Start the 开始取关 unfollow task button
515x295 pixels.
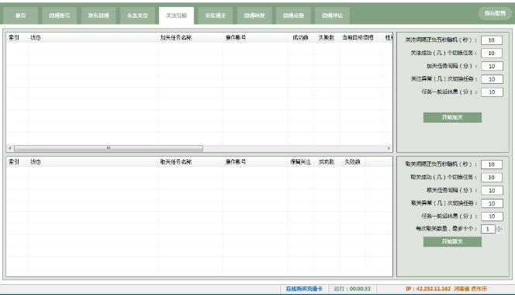(452, 241)
